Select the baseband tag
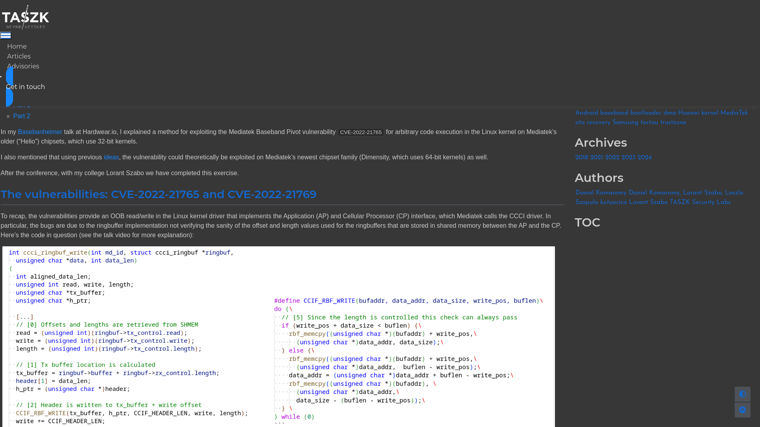The image size is (760, 427). click(x=614, y=113)
